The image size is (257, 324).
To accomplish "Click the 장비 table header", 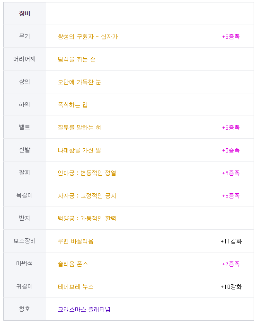I will click(x=25, y=13).
